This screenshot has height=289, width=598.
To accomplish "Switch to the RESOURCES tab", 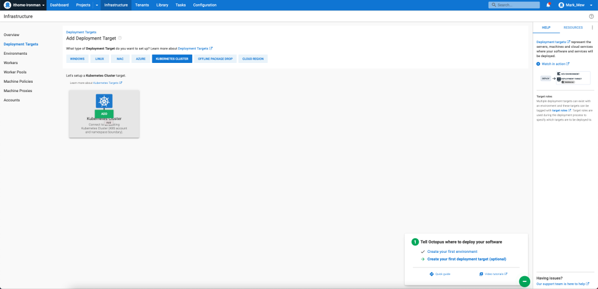I will pyautogui.click(x=573, y=28).
